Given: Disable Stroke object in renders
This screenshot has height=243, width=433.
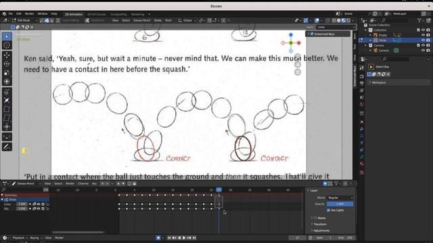Looking at the screenshot, I should pos(428,40).
